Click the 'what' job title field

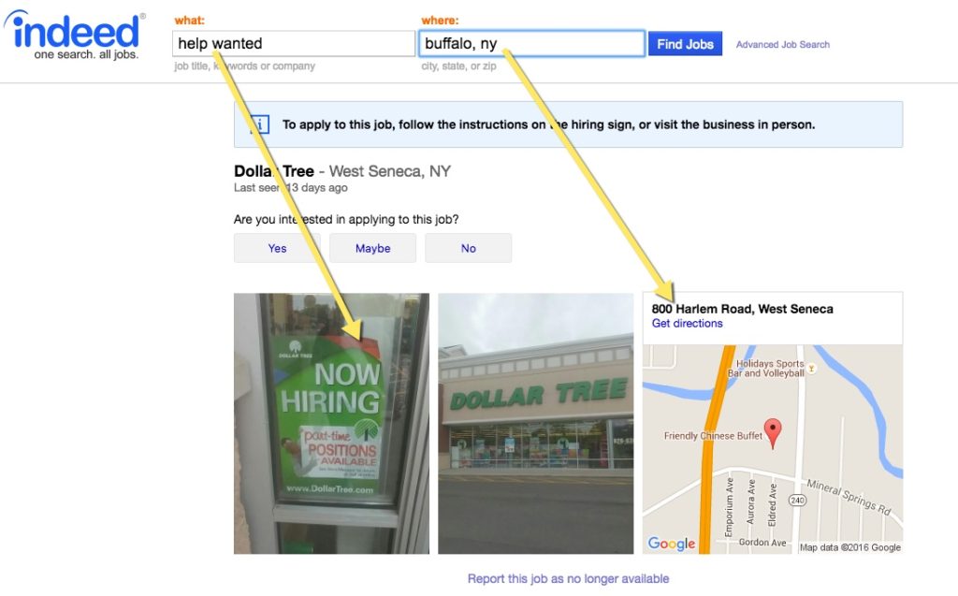294,43
